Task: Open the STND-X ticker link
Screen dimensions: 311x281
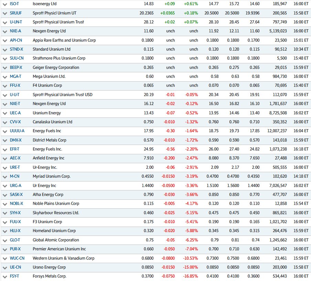Action: click(x=17, y=49)
